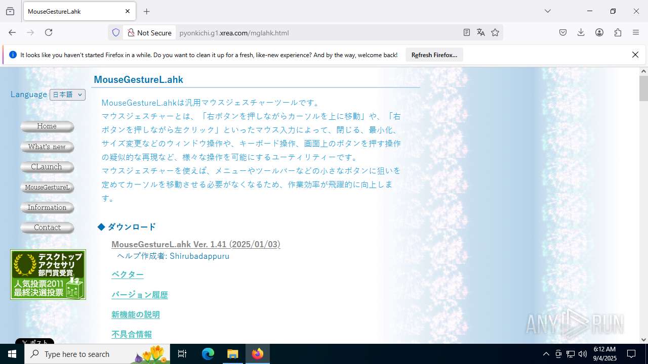Click the X ポスト share button
This screenshot has width=648, height=364.
coord(34,341)
